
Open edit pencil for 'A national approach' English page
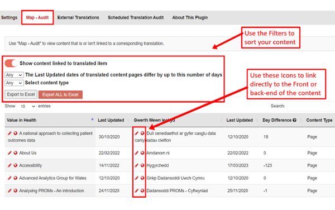9,133
